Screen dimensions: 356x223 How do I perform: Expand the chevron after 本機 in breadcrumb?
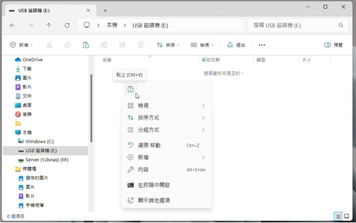pos(125,25)
